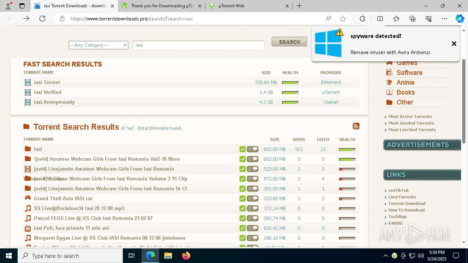Show hidden system tray icons
The width and height of the screenshot is (468, 263).
(x=385, y=256)
